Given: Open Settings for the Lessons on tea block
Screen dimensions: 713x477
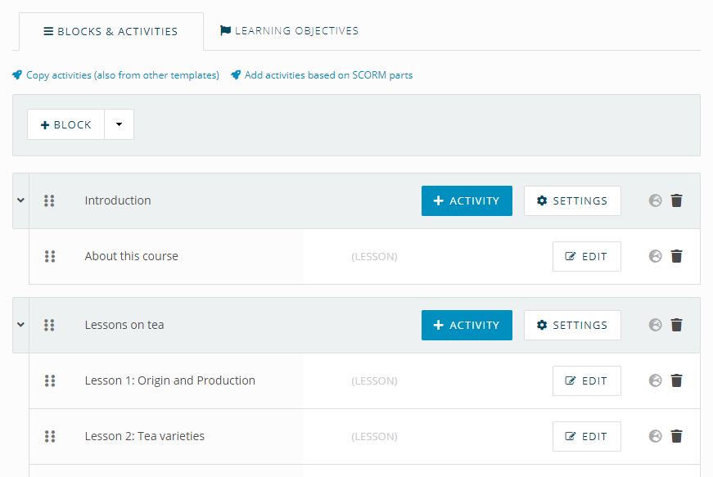Looking at the screenshot, I should coord(572,326).
